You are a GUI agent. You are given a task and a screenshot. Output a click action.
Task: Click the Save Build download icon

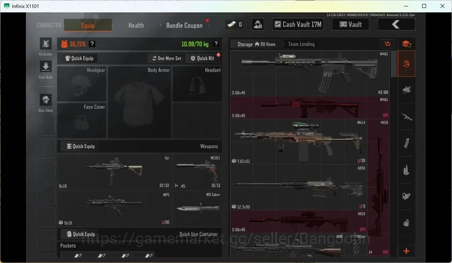(x=45, y=67)
